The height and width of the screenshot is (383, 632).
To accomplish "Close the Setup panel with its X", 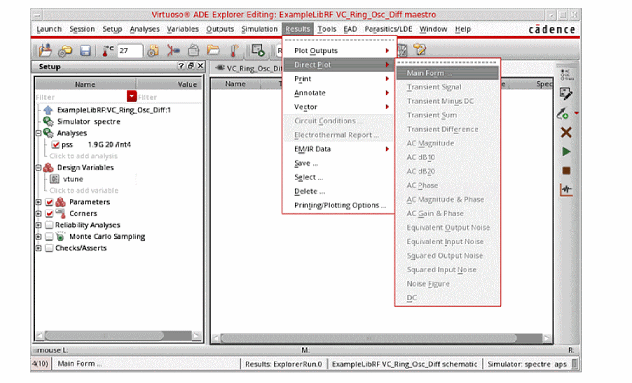I will coord(200,66).
